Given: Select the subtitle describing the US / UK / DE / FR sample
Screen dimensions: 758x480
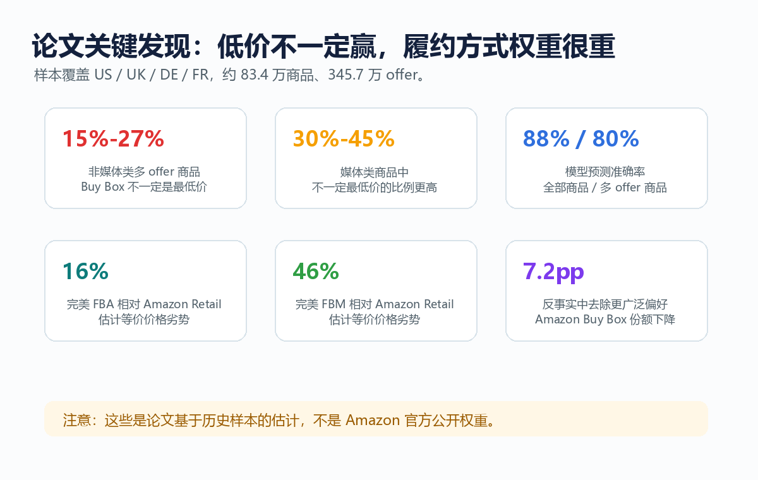Looking at the screenshot, I should pos(229,75).
